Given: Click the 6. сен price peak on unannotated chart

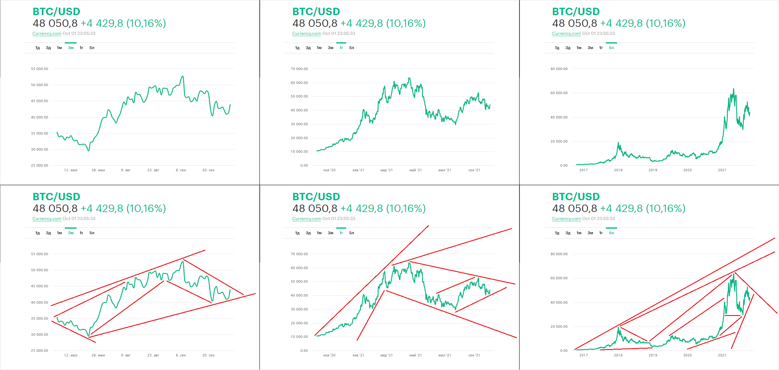Looking at the screenshot, I should pos(183,76).
